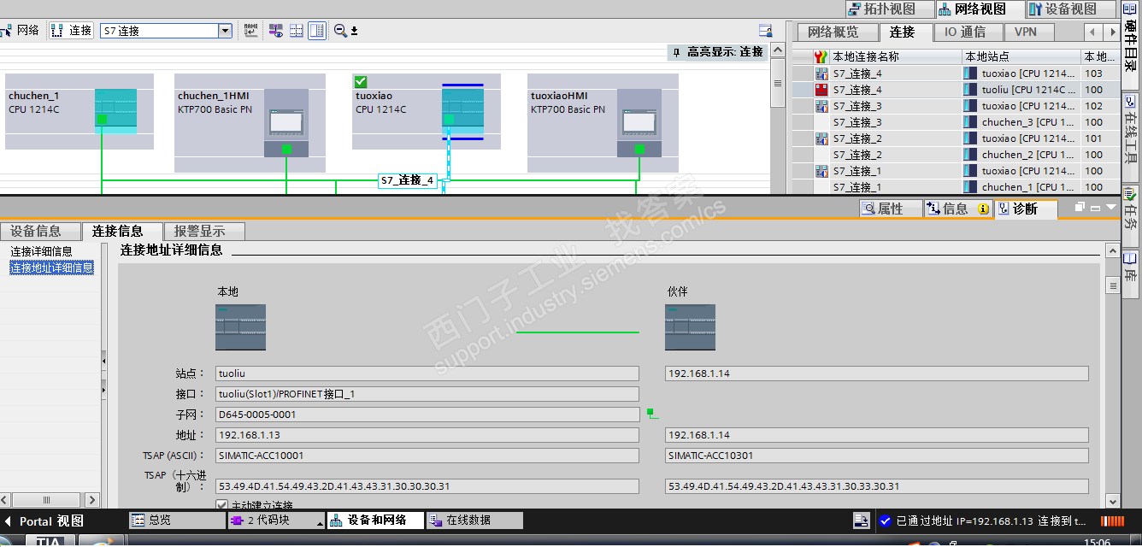Image resolution: width=1142 pixels, height=547 pixels.
Task: Click scroll-up arrow of network view
Action: tap(778, 50)
